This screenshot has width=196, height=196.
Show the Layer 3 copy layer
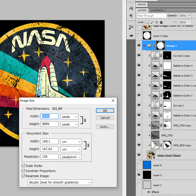(x=139, y=35)
